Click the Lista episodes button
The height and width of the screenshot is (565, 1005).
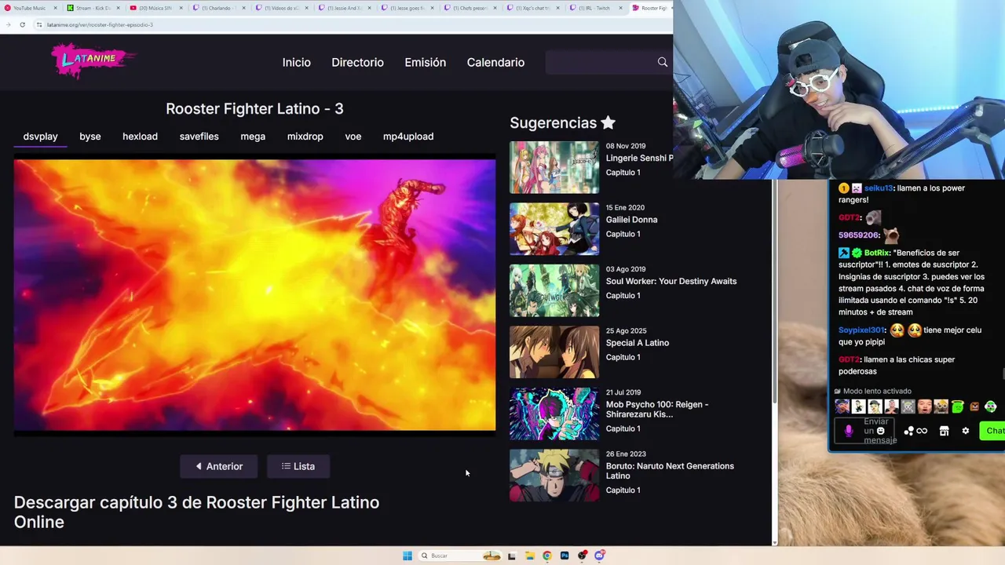(x=298, y=466)
